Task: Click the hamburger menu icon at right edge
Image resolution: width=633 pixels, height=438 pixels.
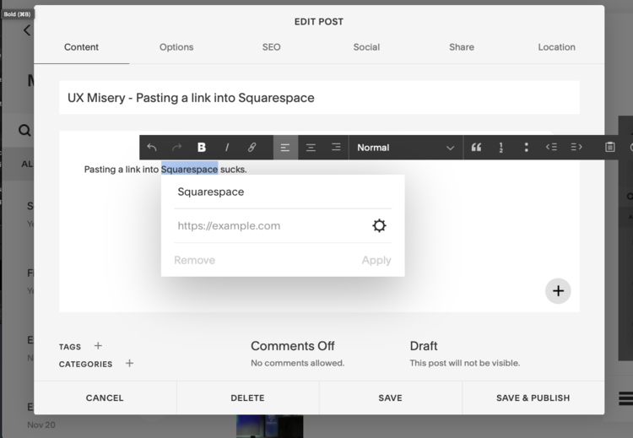Action: pyautogui.click(x=625, y=398)
